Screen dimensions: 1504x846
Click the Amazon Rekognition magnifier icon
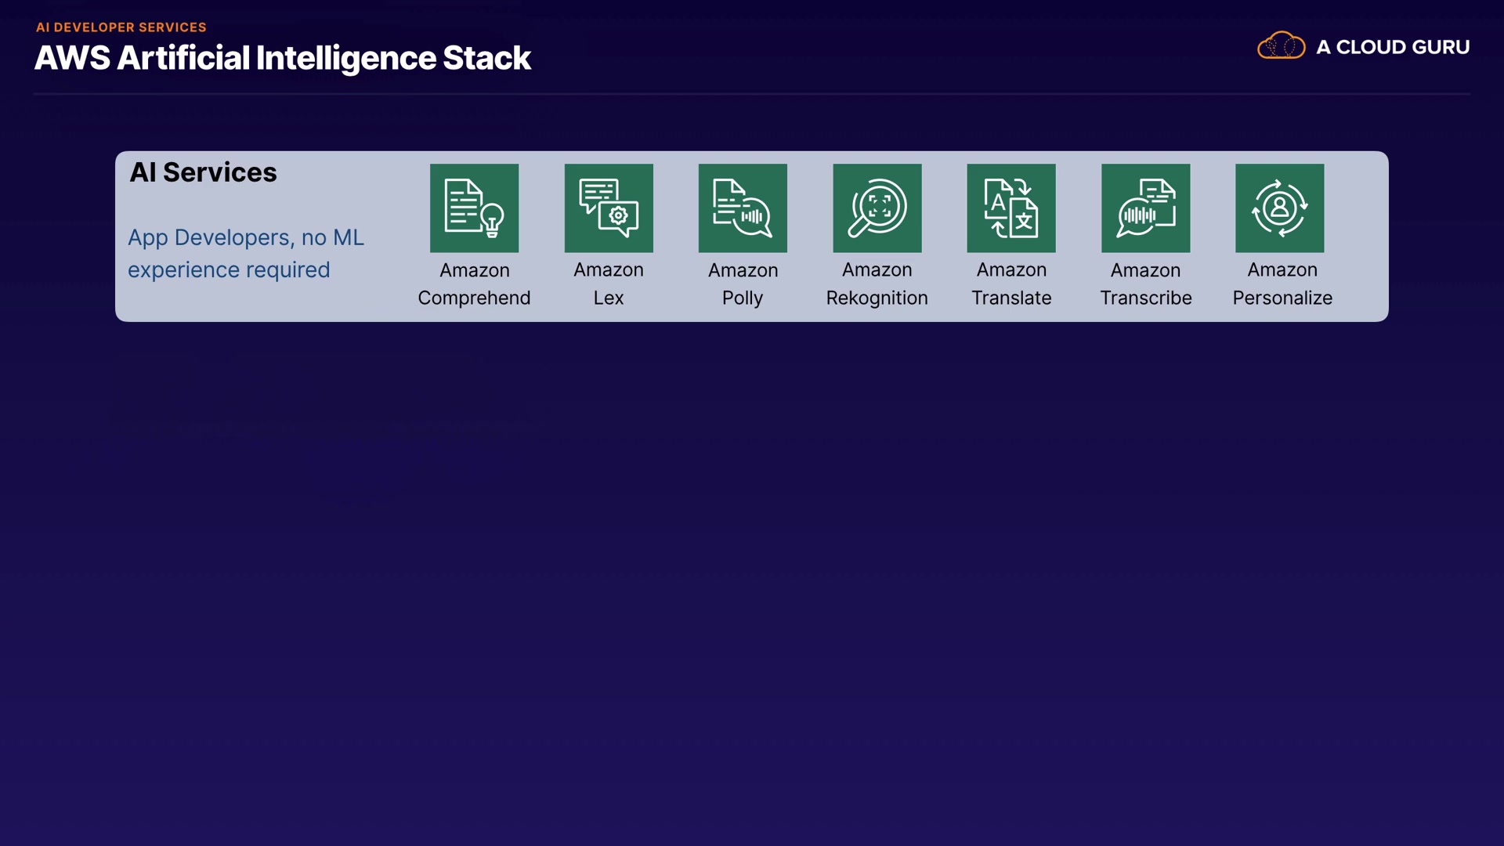tap(877, 208)
